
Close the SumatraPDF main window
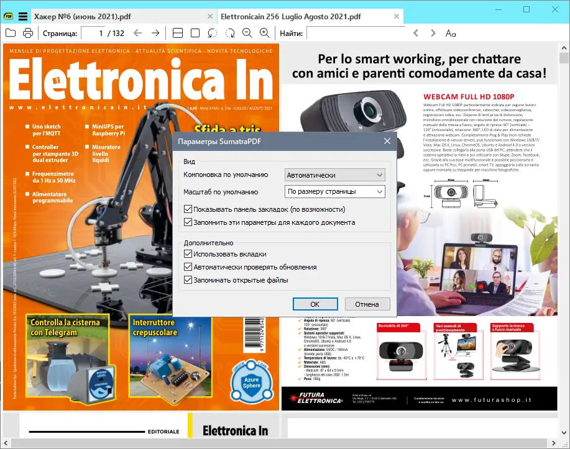coord(554,9)
